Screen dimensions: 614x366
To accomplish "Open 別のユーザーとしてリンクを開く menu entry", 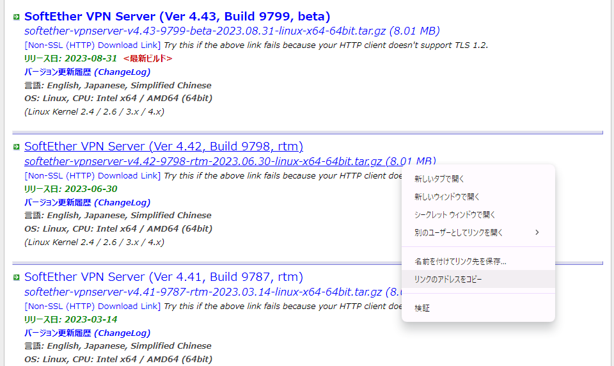I will tap(478, 232).
